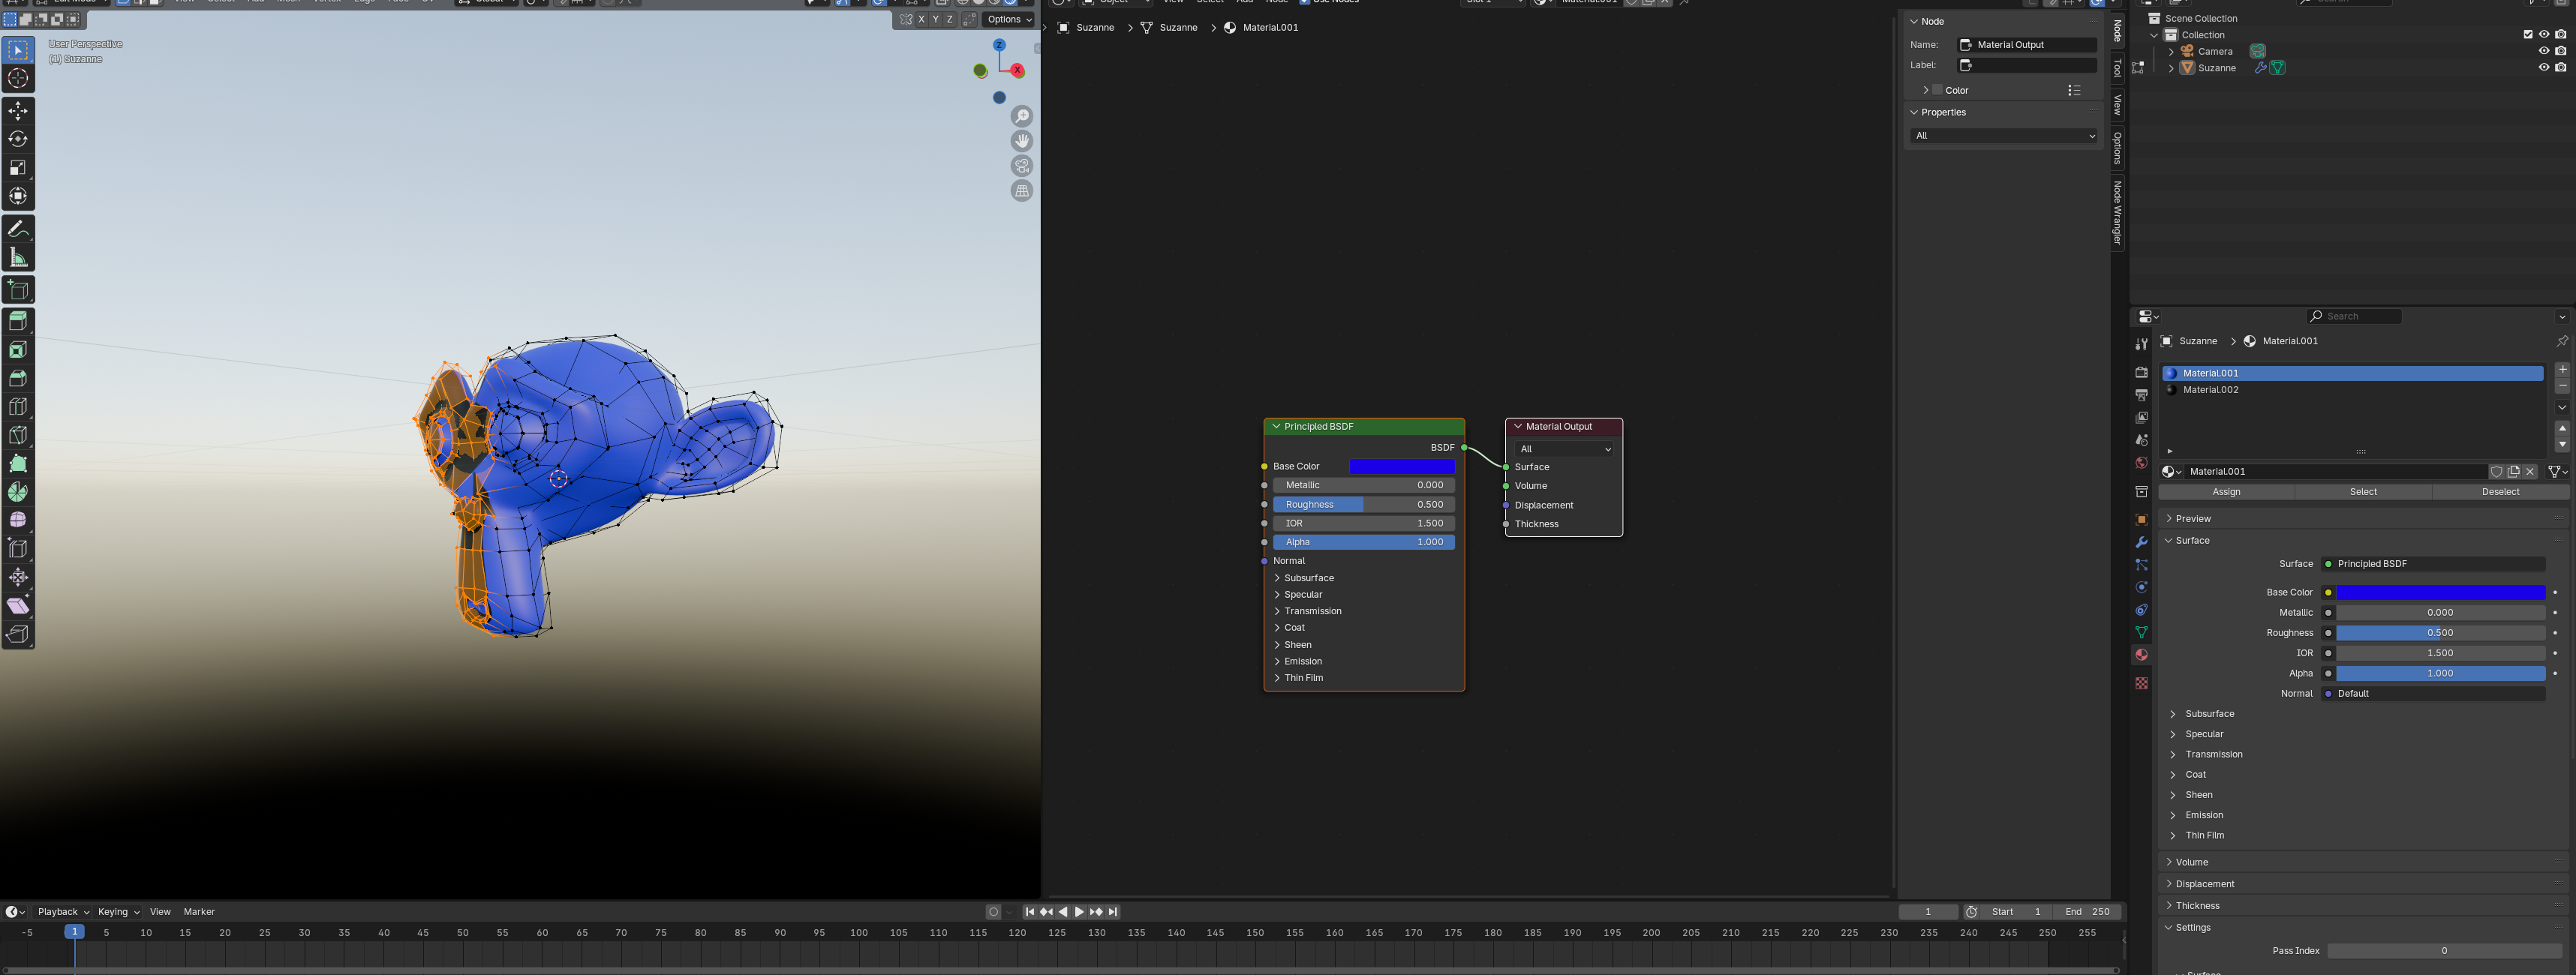Open the Material Output target dropdown (All)

point(1564,449)
